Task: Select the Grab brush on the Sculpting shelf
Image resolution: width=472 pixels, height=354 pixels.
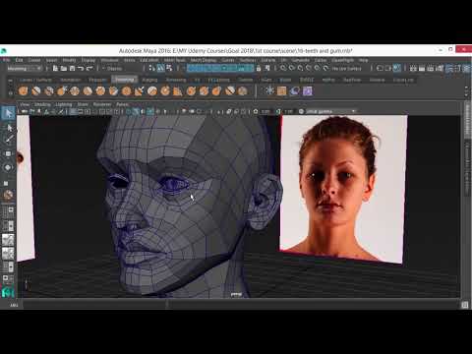Action: (62, 90)
